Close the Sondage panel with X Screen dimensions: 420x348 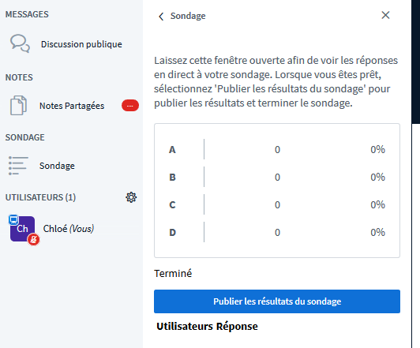(x=385, y=15)
